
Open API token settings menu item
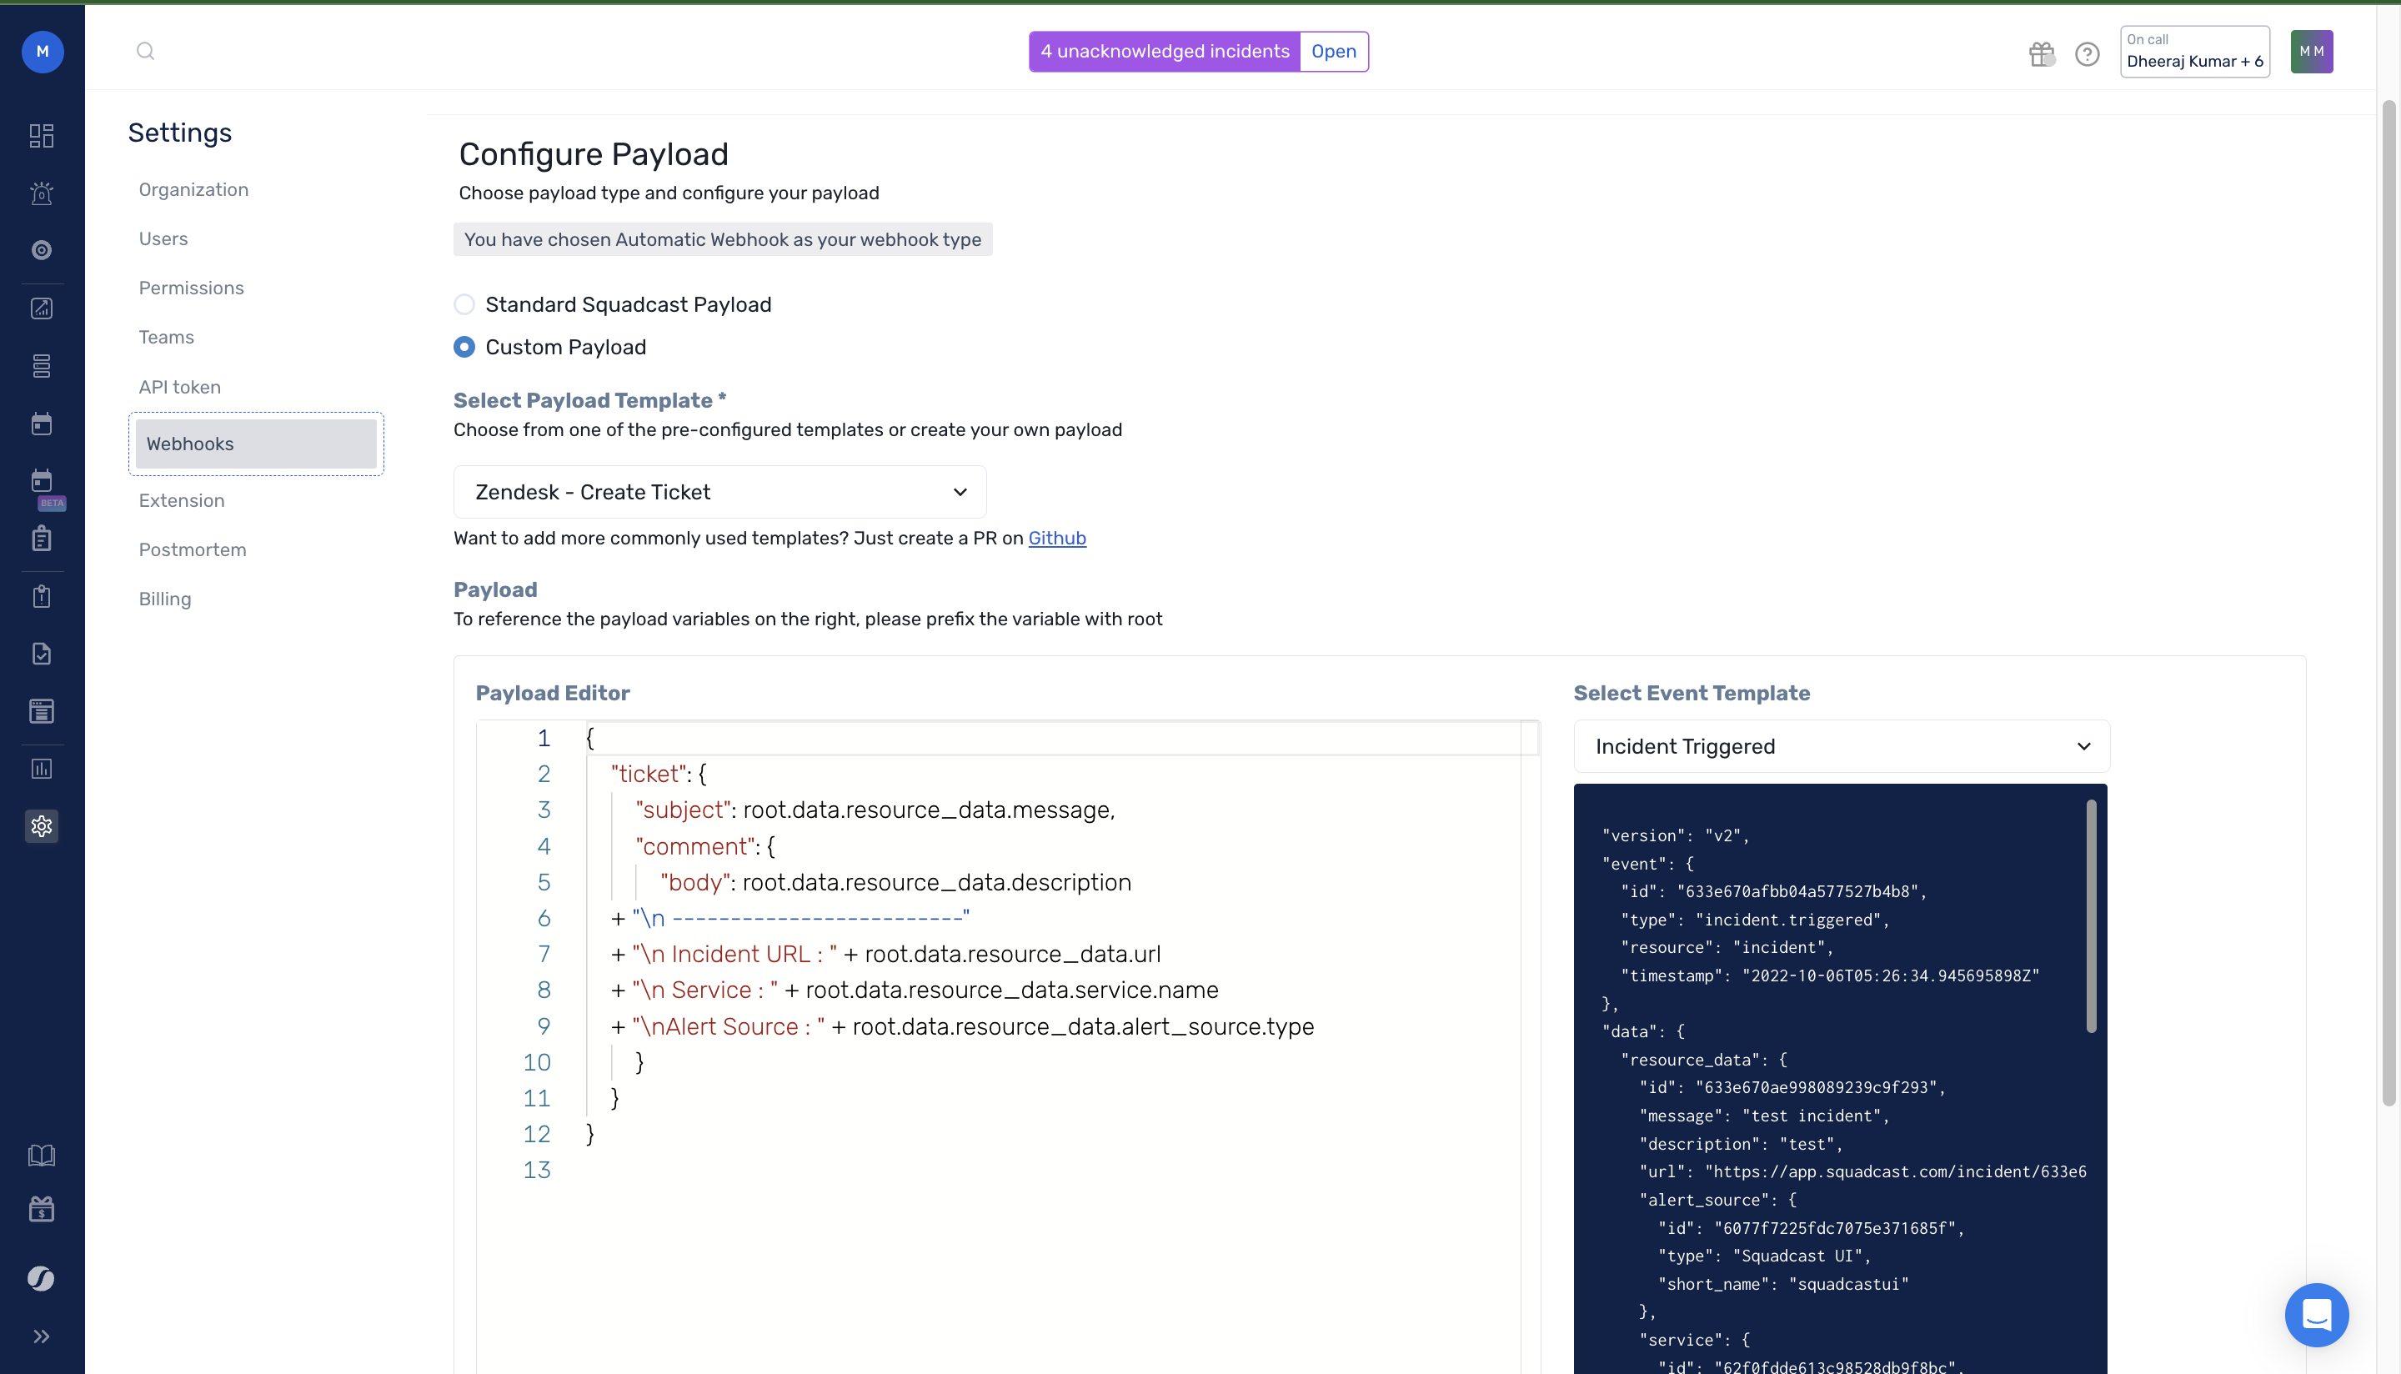pos(179,387)
